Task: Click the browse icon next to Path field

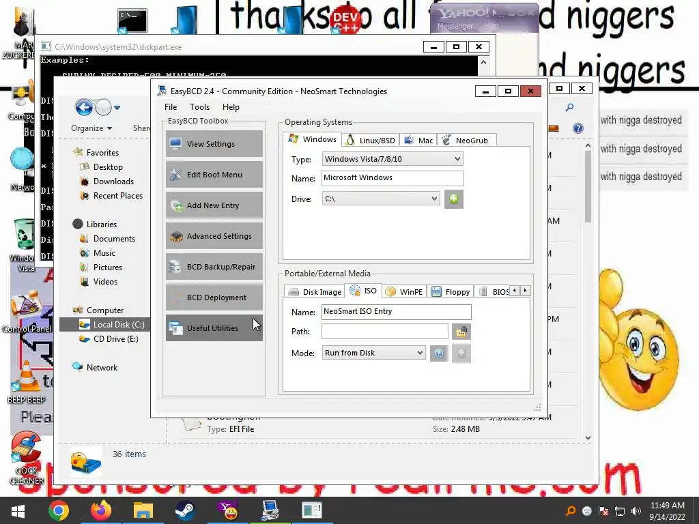Action: click(461, 332)
